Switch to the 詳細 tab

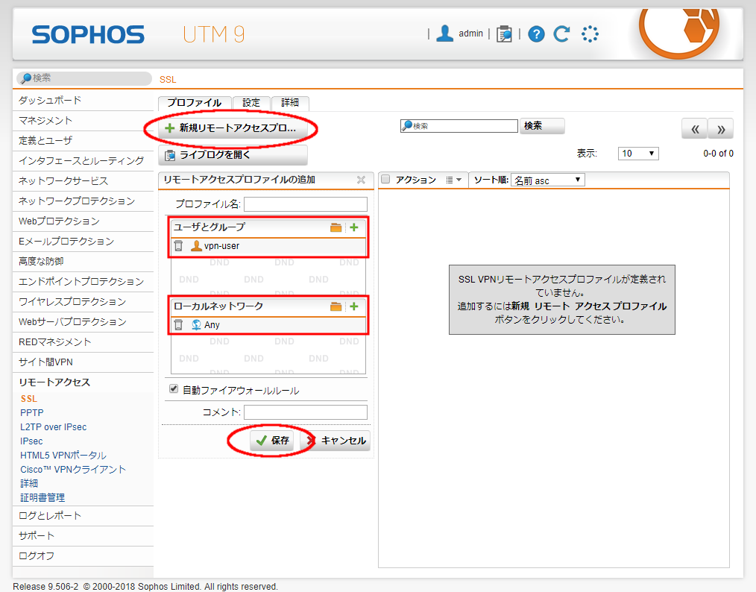click(289, 103)
